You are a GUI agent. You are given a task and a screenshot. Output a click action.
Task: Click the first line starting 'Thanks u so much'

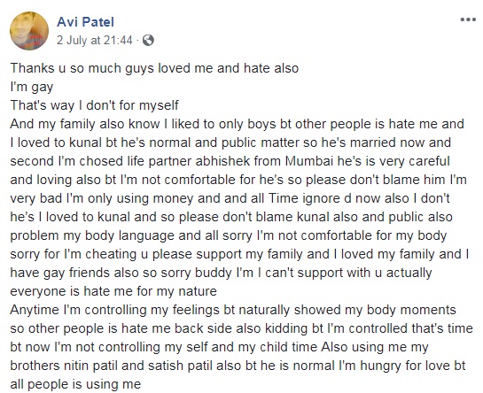click(x=154, y=68)
